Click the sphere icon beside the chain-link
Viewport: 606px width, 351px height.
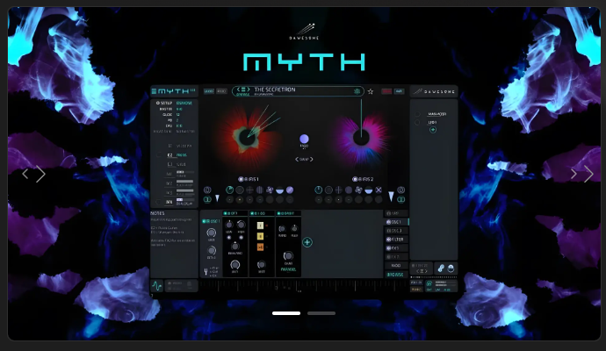coord(451,269)
